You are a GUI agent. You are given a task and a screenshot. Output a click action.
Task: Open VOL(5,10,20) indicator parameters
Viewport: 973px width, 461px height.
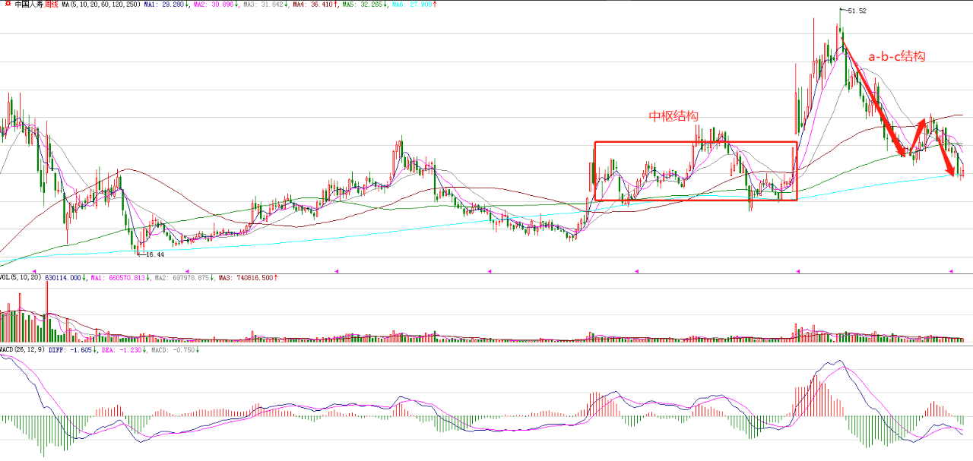coord(21,278)
